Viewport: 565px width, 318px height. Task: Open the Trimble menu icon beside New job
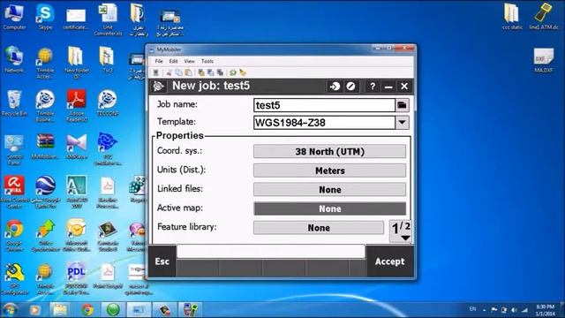pos(159,87)
